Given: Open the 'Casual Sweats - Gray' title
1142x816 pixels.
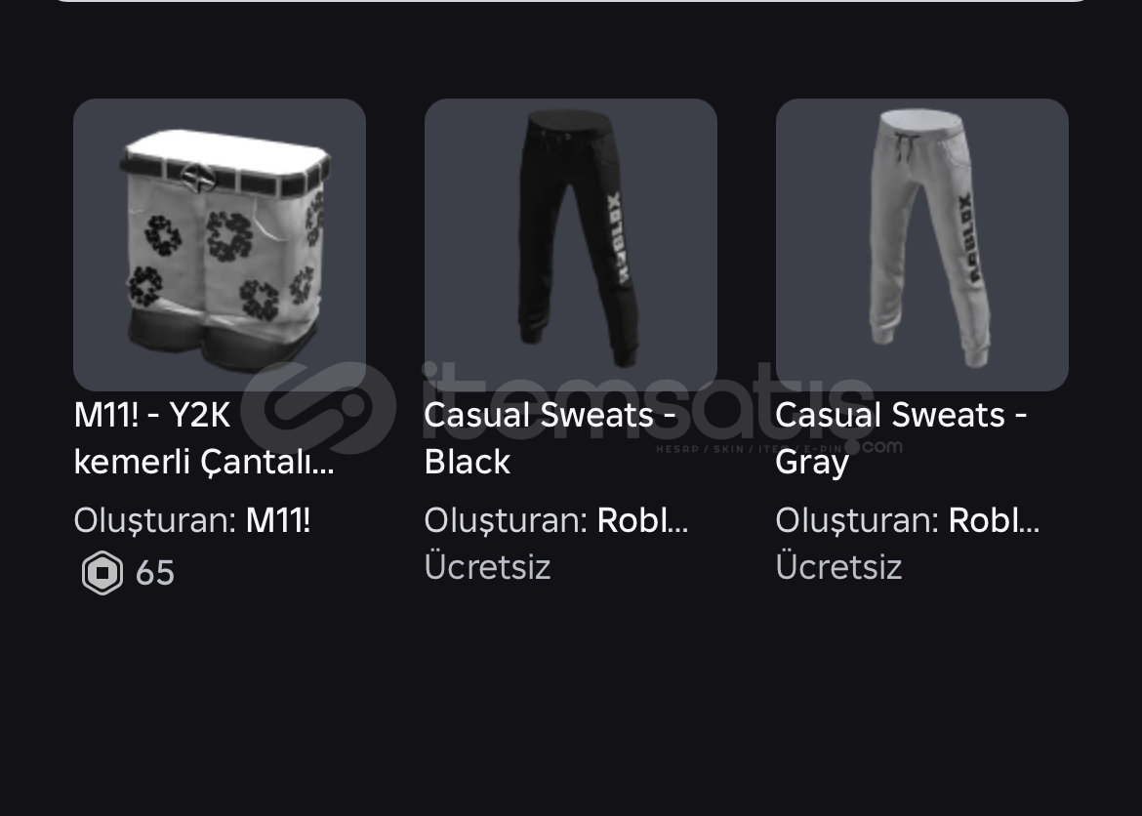Looking at the screenshot, I should 902,438.
